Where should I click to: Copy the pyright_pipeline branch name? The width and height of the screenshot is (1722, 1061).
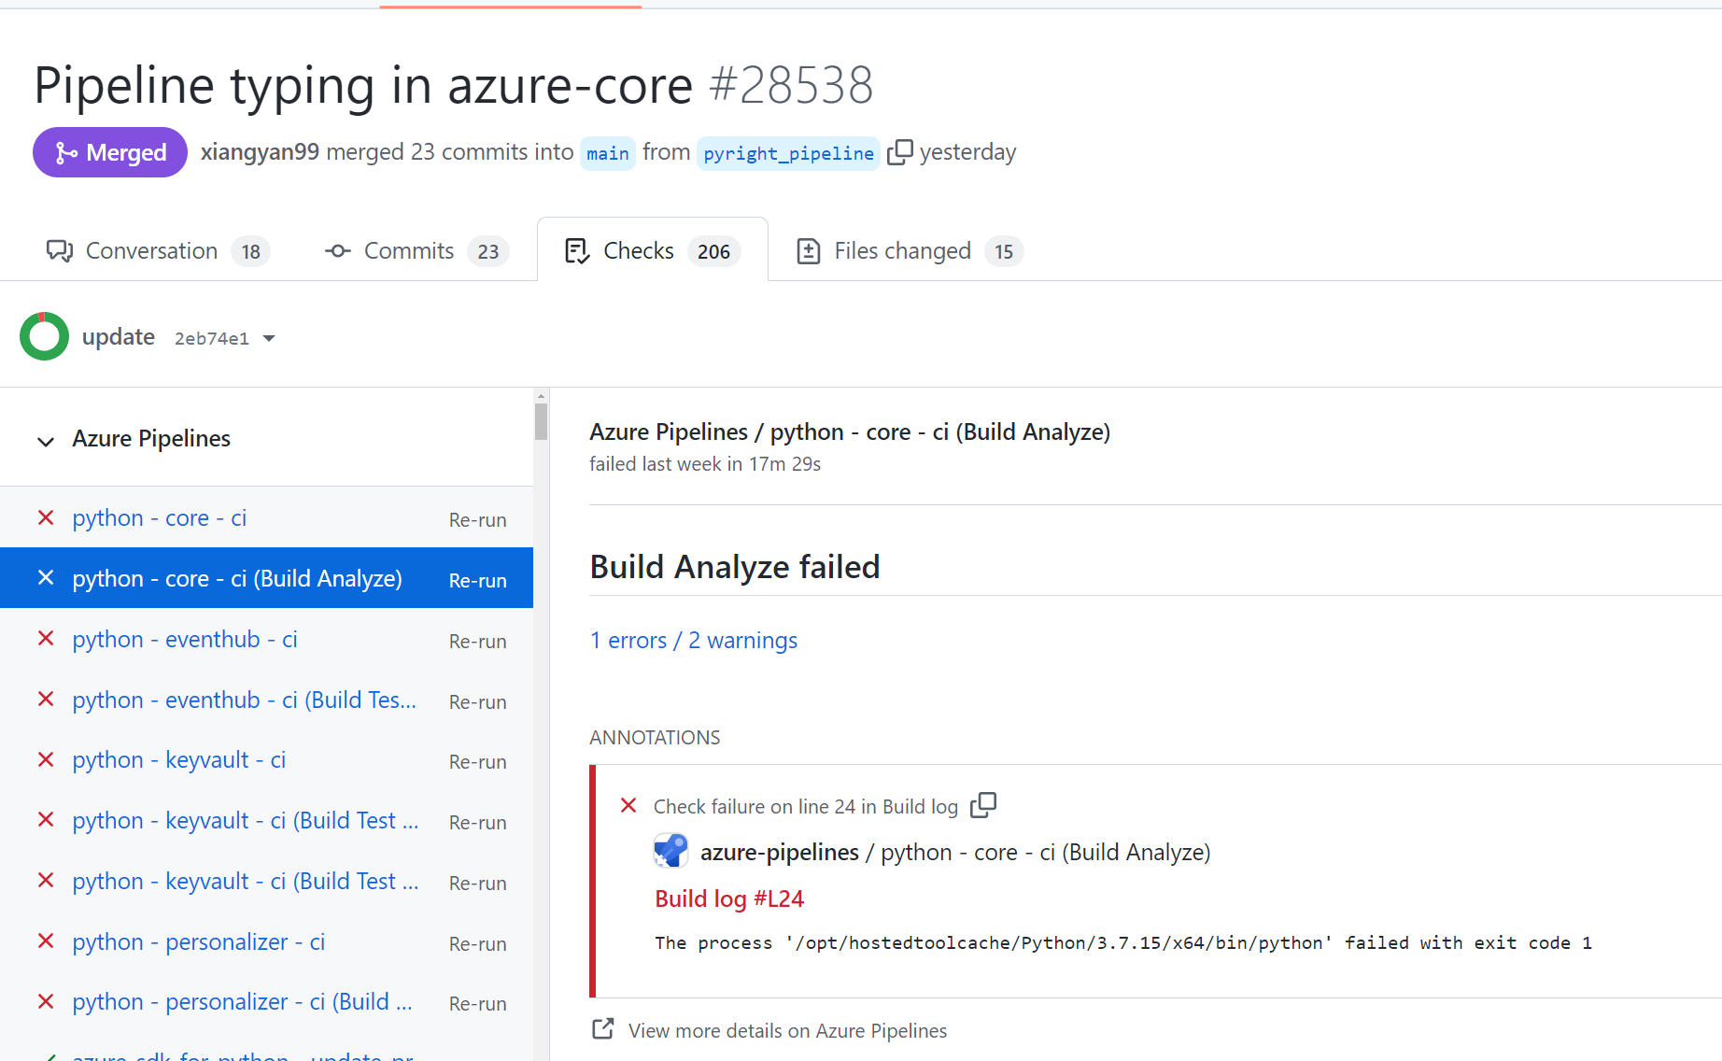[x=900, y=150]
